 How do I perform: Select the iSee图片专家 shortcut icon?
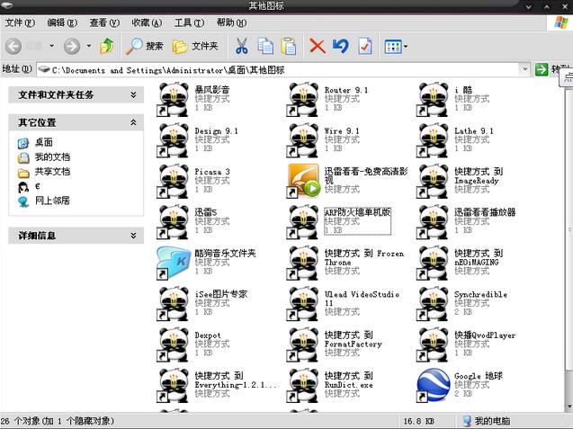point(173,304)
